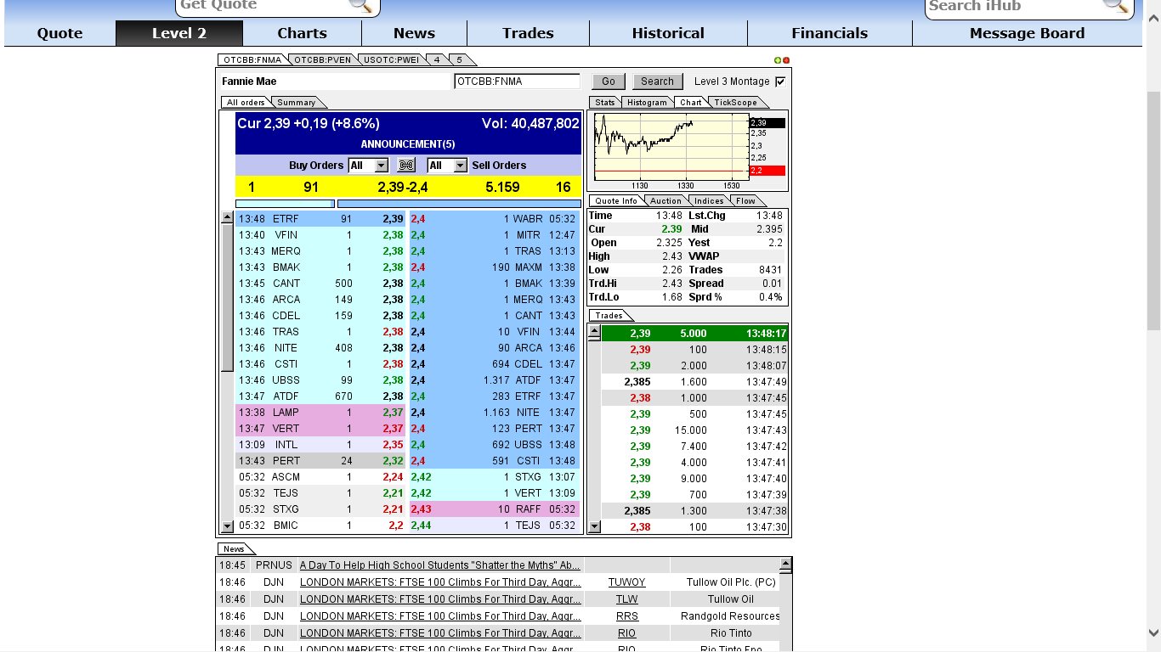
Task: Switch to the Charts navigation tab
Action: tap(302, 33)
